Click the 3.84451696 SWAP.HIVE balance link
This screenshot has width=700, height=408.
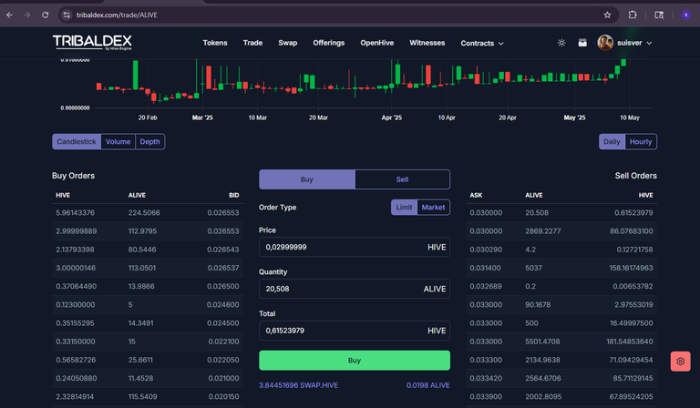[298, 385]
